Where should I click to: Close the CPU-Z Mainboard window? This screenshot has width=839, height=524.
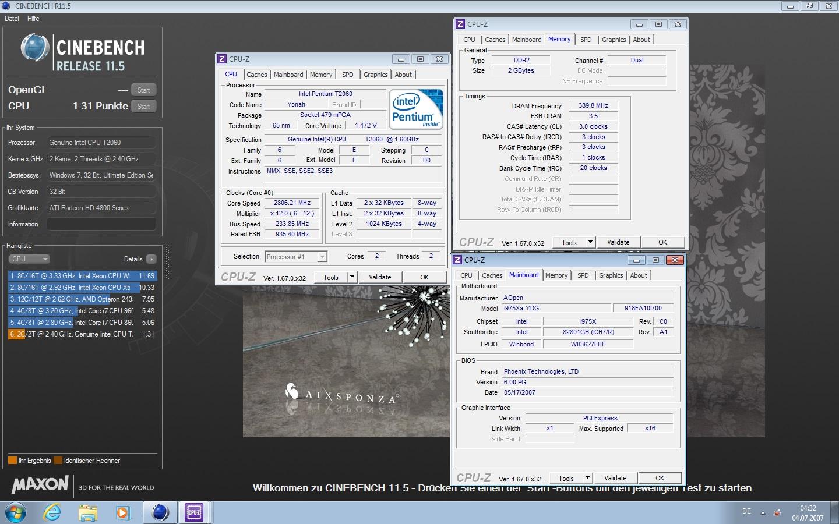pyautogui.click(x=675, y=260)
